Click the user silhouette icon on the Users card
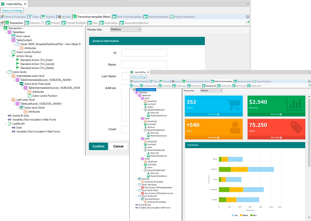The width and height of the screenshot is (311, 221). pos(235,127)
